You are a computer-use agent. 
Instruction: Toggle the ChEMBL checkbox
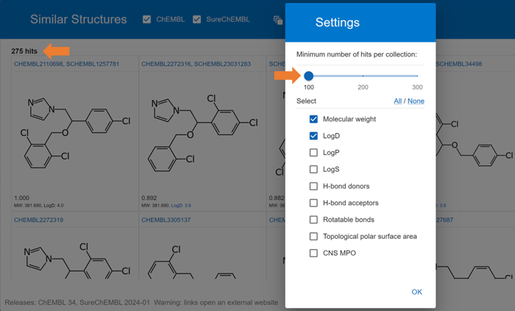click(x=147, y=20)
